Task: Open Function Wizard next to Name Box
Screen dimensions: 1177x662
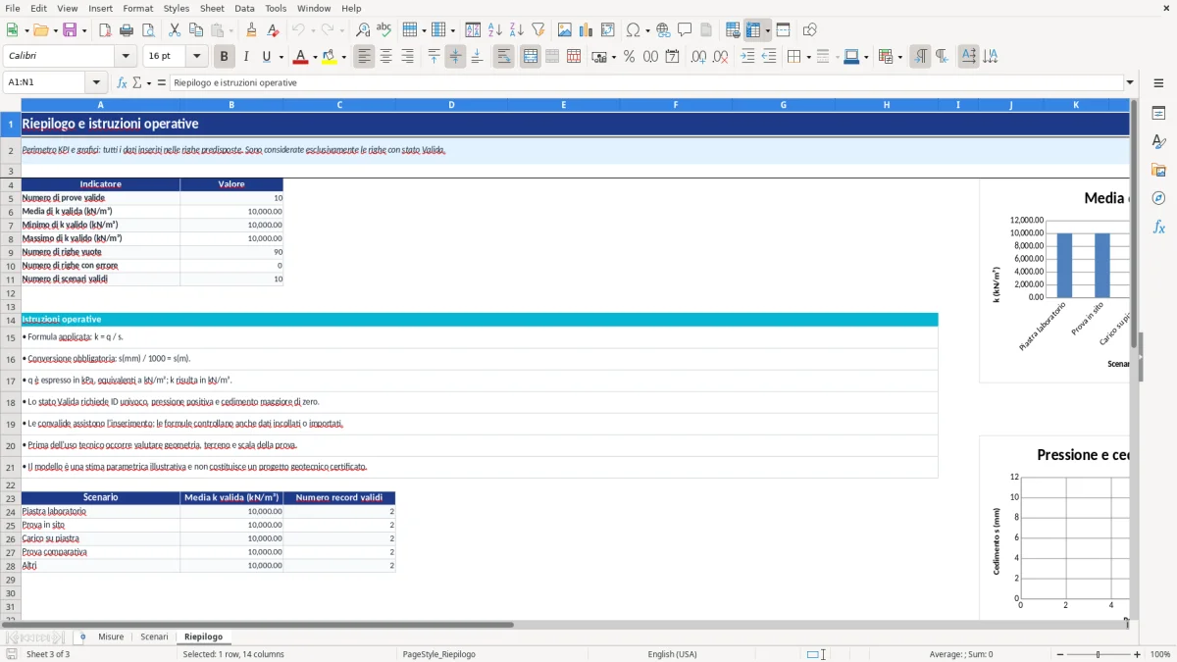Action: pos(122,82)
